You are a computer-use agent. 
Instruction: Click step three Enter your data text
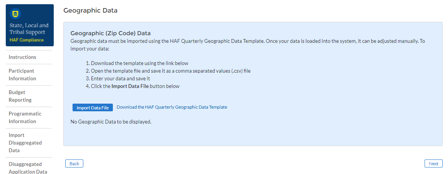tap(120, 78)
